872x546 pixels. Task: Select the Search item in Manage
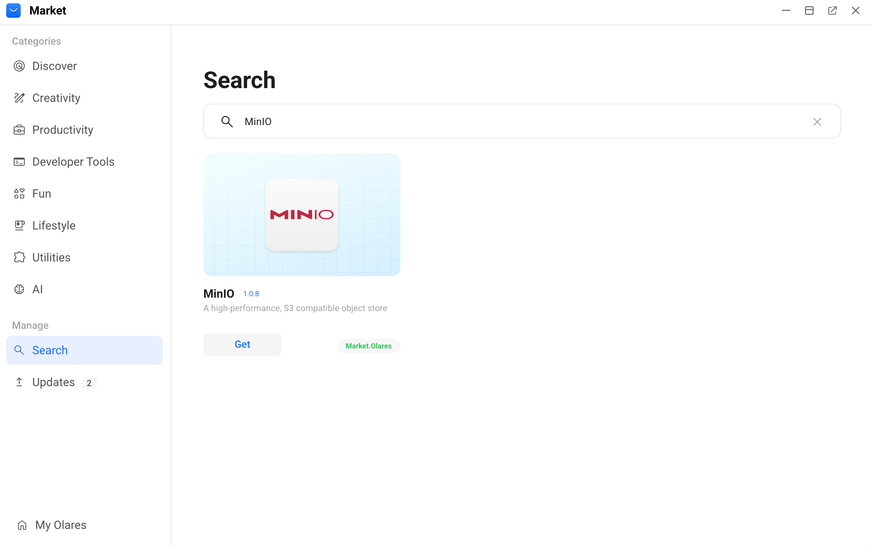point(84,350)
